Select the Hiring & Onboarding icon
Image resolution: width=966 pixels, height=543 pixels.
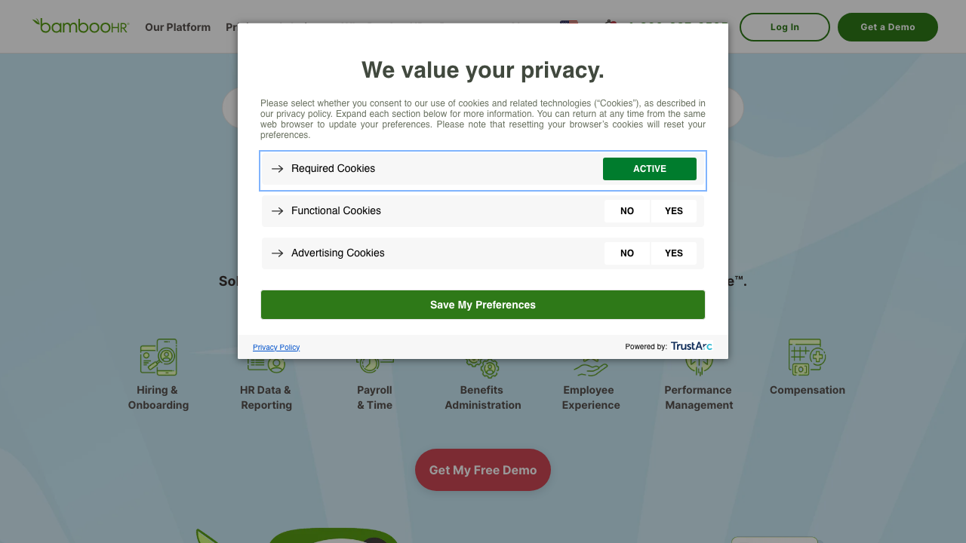click(x=158, y=357)
